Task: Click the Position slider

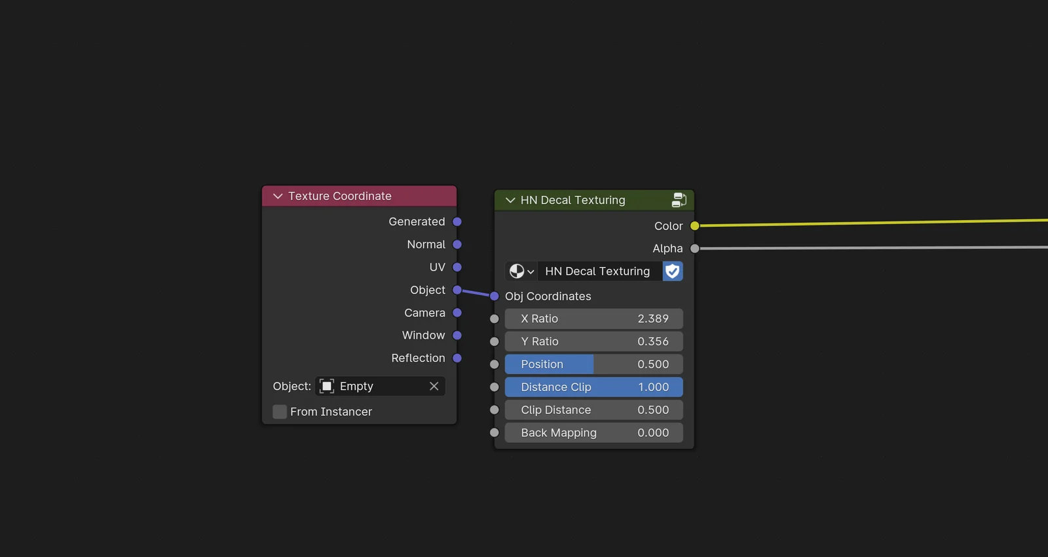Action: [594, 364]
